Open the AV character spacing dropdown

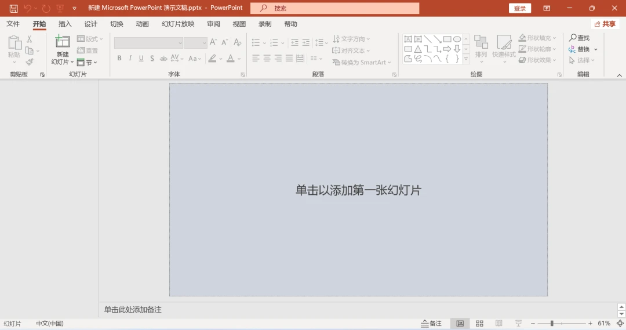pos(177,59)
